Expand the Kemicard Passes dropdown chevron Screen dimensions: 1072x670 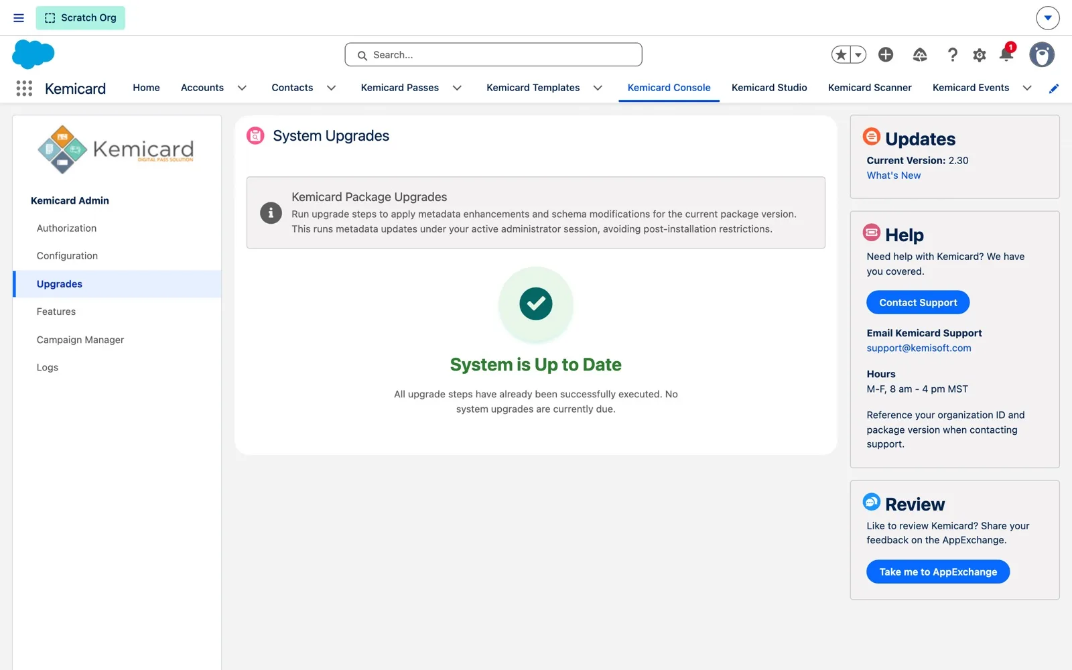coord(457,88)
